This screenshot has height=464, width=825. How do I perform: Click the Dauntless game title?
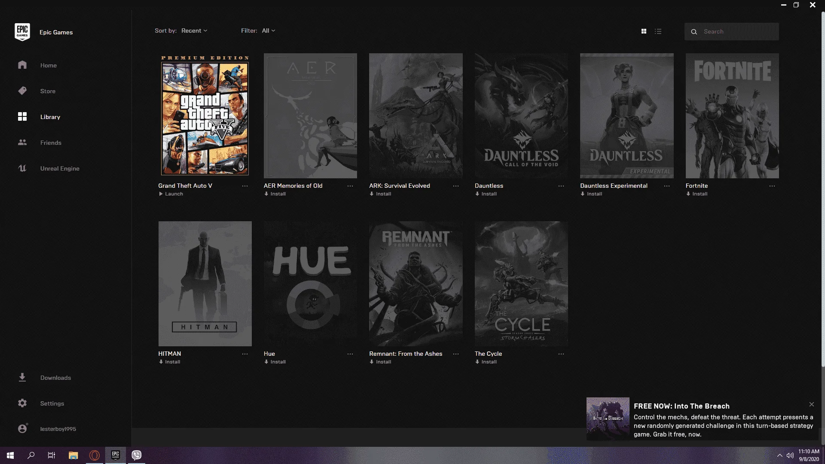click(489, 186)
